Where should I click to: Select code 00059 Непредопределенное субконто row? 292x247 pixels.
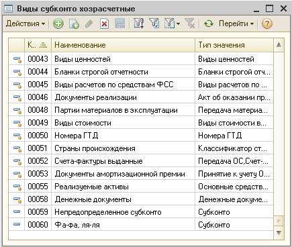(x=141, y=212)
